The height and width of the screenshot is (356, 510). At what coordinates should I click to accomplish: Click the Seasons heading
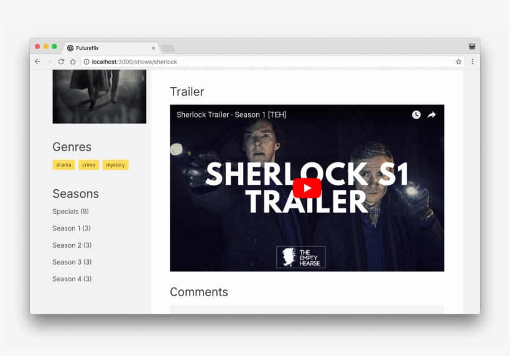(75, 194)
